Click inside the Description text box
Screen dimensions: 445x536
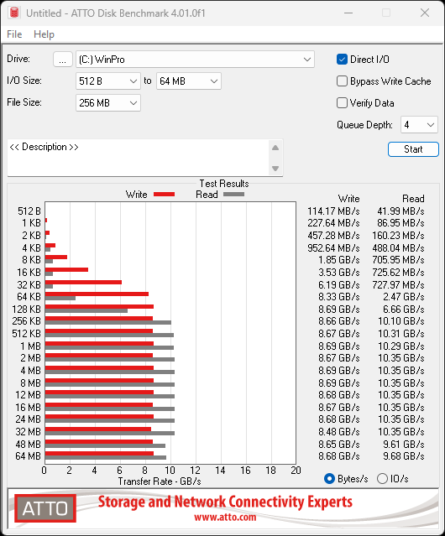[139, 158]
